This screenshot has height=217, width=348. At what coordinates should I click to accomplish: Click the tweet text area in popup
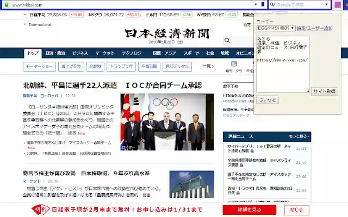coord(283,64)
